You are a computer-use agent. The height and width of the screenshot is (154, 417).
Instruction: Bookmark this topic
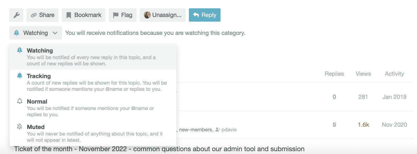click(x=84, y=15)
